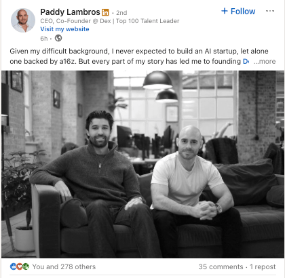Click the 2nd degree connection label
285x278 pixels.
point(121,13)
